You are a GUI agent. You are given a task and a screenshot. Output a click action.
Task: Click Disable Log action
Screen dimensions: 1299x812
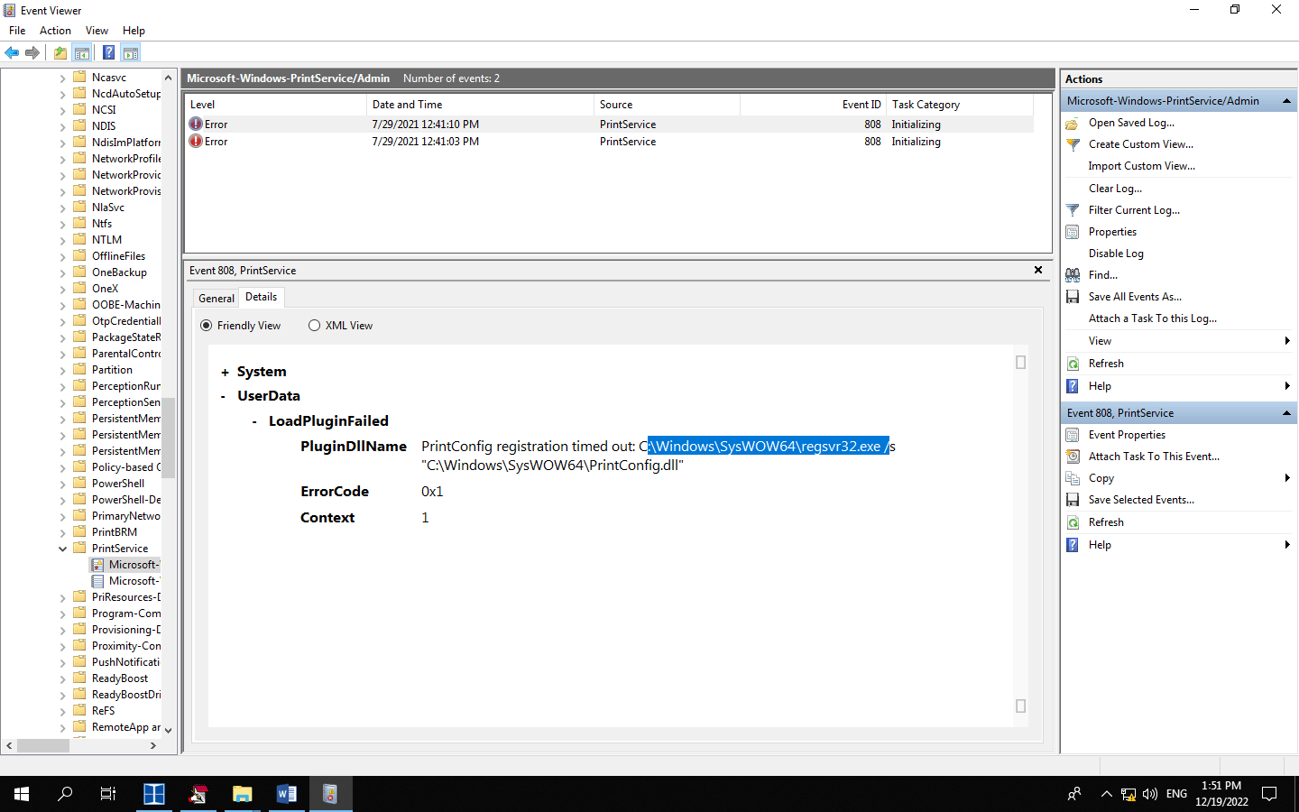(1116, 254)
